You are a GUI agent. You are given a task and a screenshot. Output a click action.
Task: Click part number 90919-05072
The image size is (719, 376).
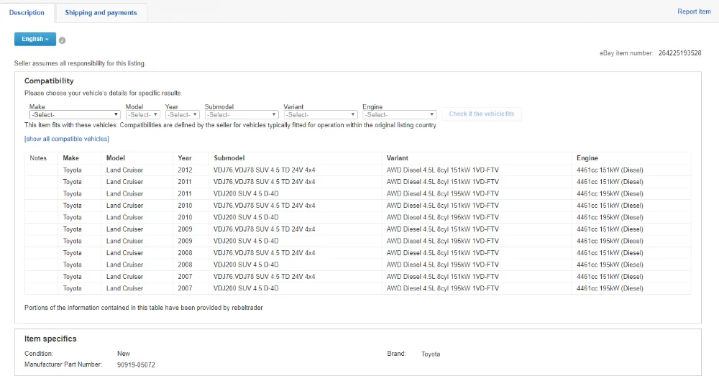[x=136, y=365]
